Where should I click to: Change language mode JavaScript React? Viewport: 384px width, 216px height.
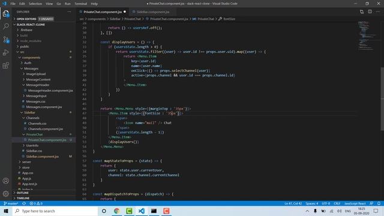click(355, 203)
